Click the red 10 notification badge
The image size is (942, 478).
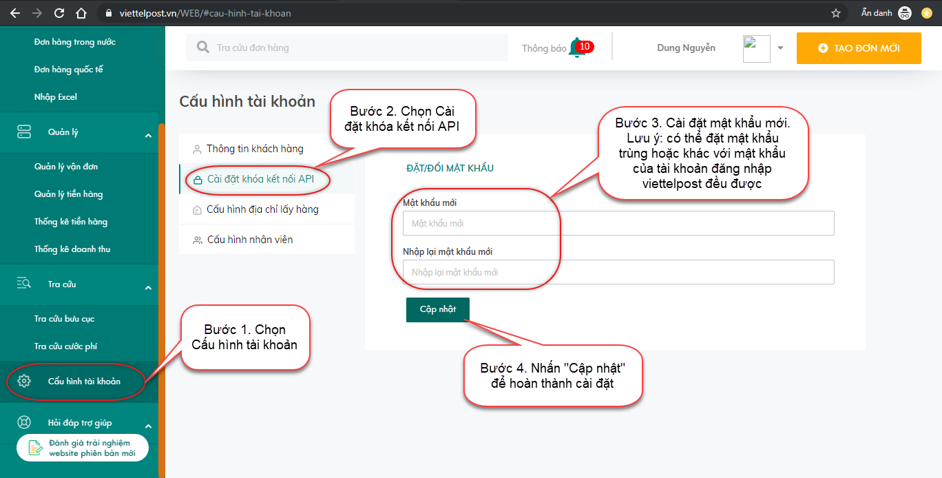pos(585,47)
